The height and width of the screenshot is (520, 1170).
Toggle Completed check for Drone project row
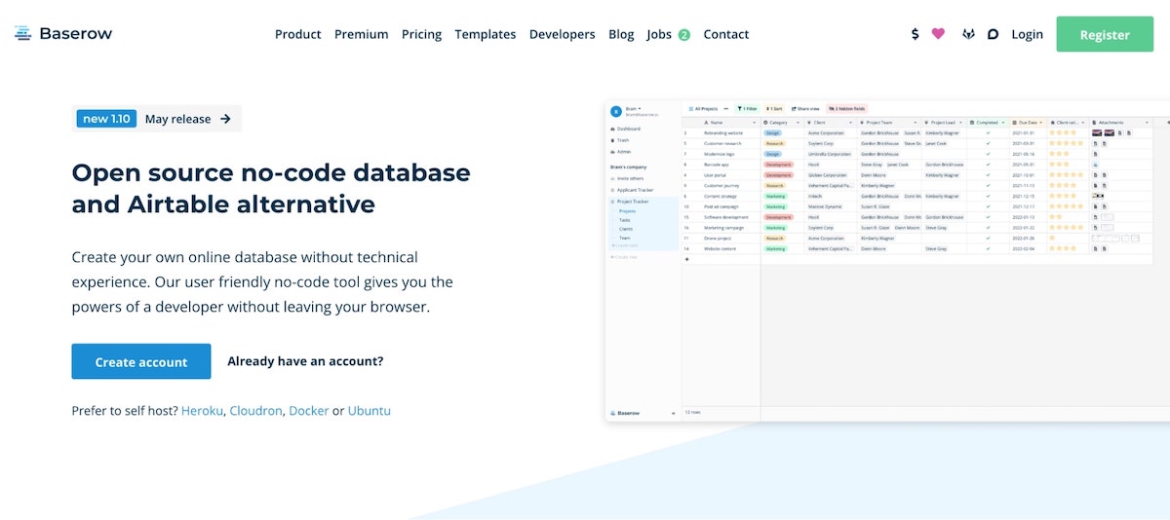coord(988,239)
